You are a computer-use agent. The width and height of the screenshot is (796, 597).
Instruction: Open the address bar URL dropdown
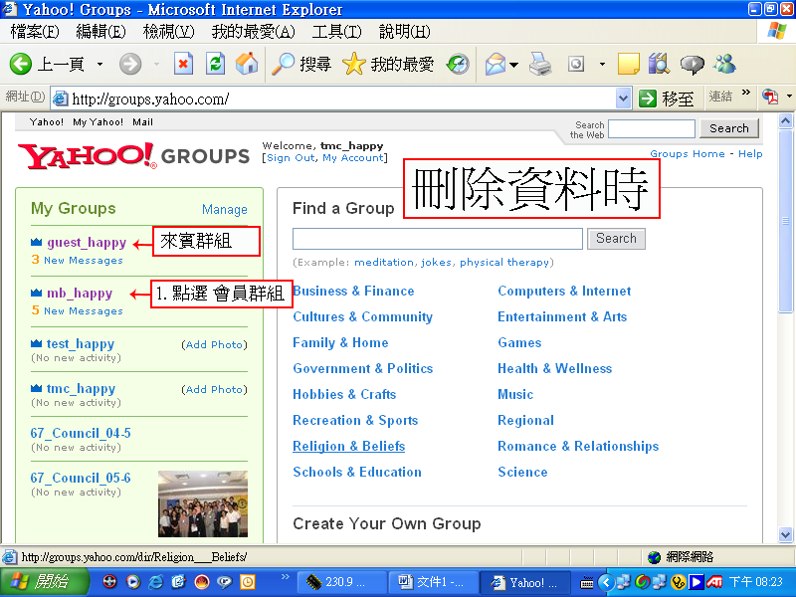pyautogui.click(x=623, y=99)
